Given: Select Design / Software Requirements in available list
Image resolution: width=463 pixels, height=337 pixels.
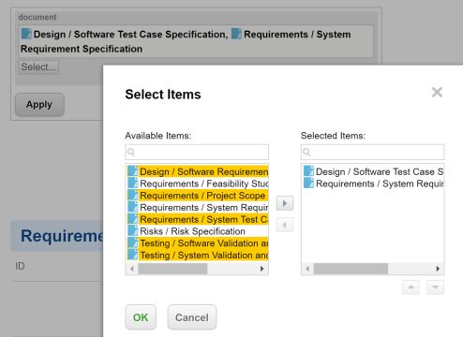Looking at the screenshot, I should click(x=198, y=171).
